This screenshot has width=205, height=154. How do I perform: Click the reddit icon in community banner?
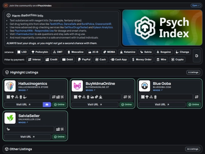tap(6, 5)
